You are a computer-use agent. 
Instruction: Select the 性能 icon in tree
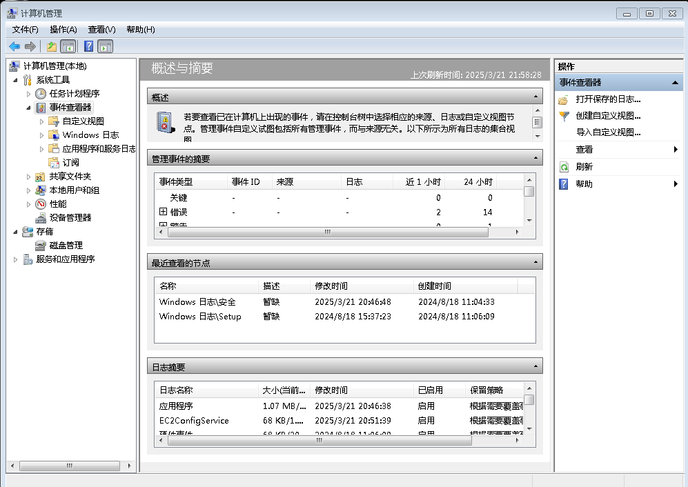(x=40, y=204)
